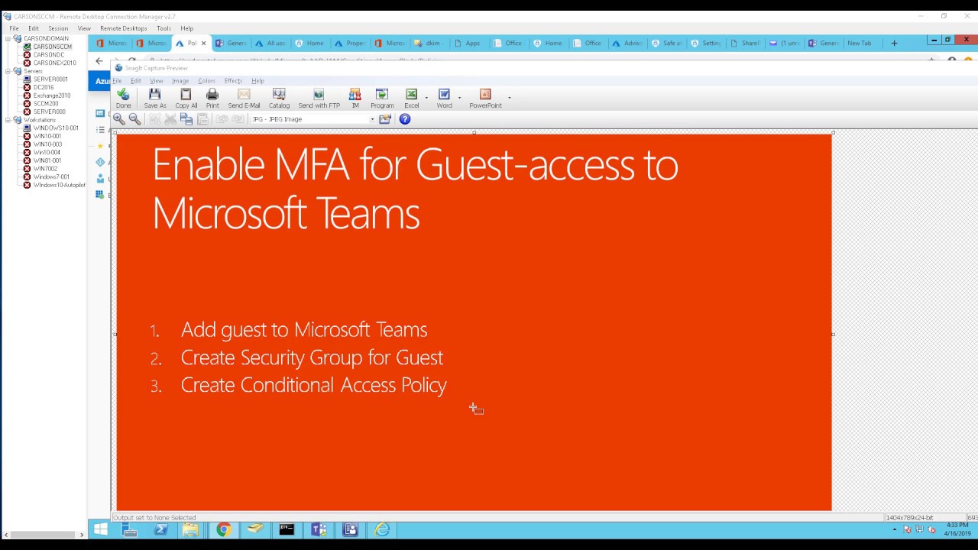978x550 pixels.
Task: Open the Remote Desktops menu
Action: click(x=123, y=28)
